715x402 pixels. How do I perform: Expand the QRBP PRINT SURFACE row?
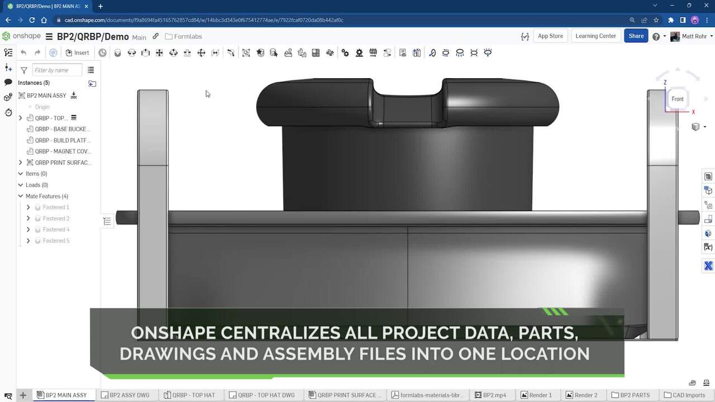(x=21, y=162)
